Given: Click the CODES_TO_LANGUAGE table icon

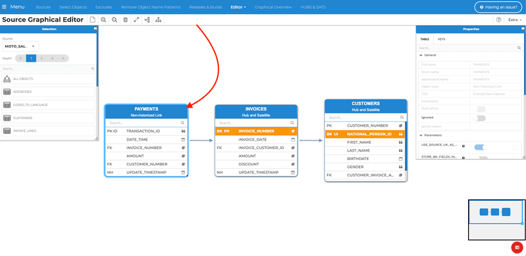Looking at the screenshot, I should point(7,105).
